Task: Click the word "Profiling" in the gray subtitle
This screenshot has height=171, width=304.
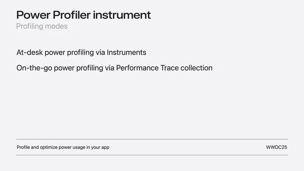Action: (30, 26)
